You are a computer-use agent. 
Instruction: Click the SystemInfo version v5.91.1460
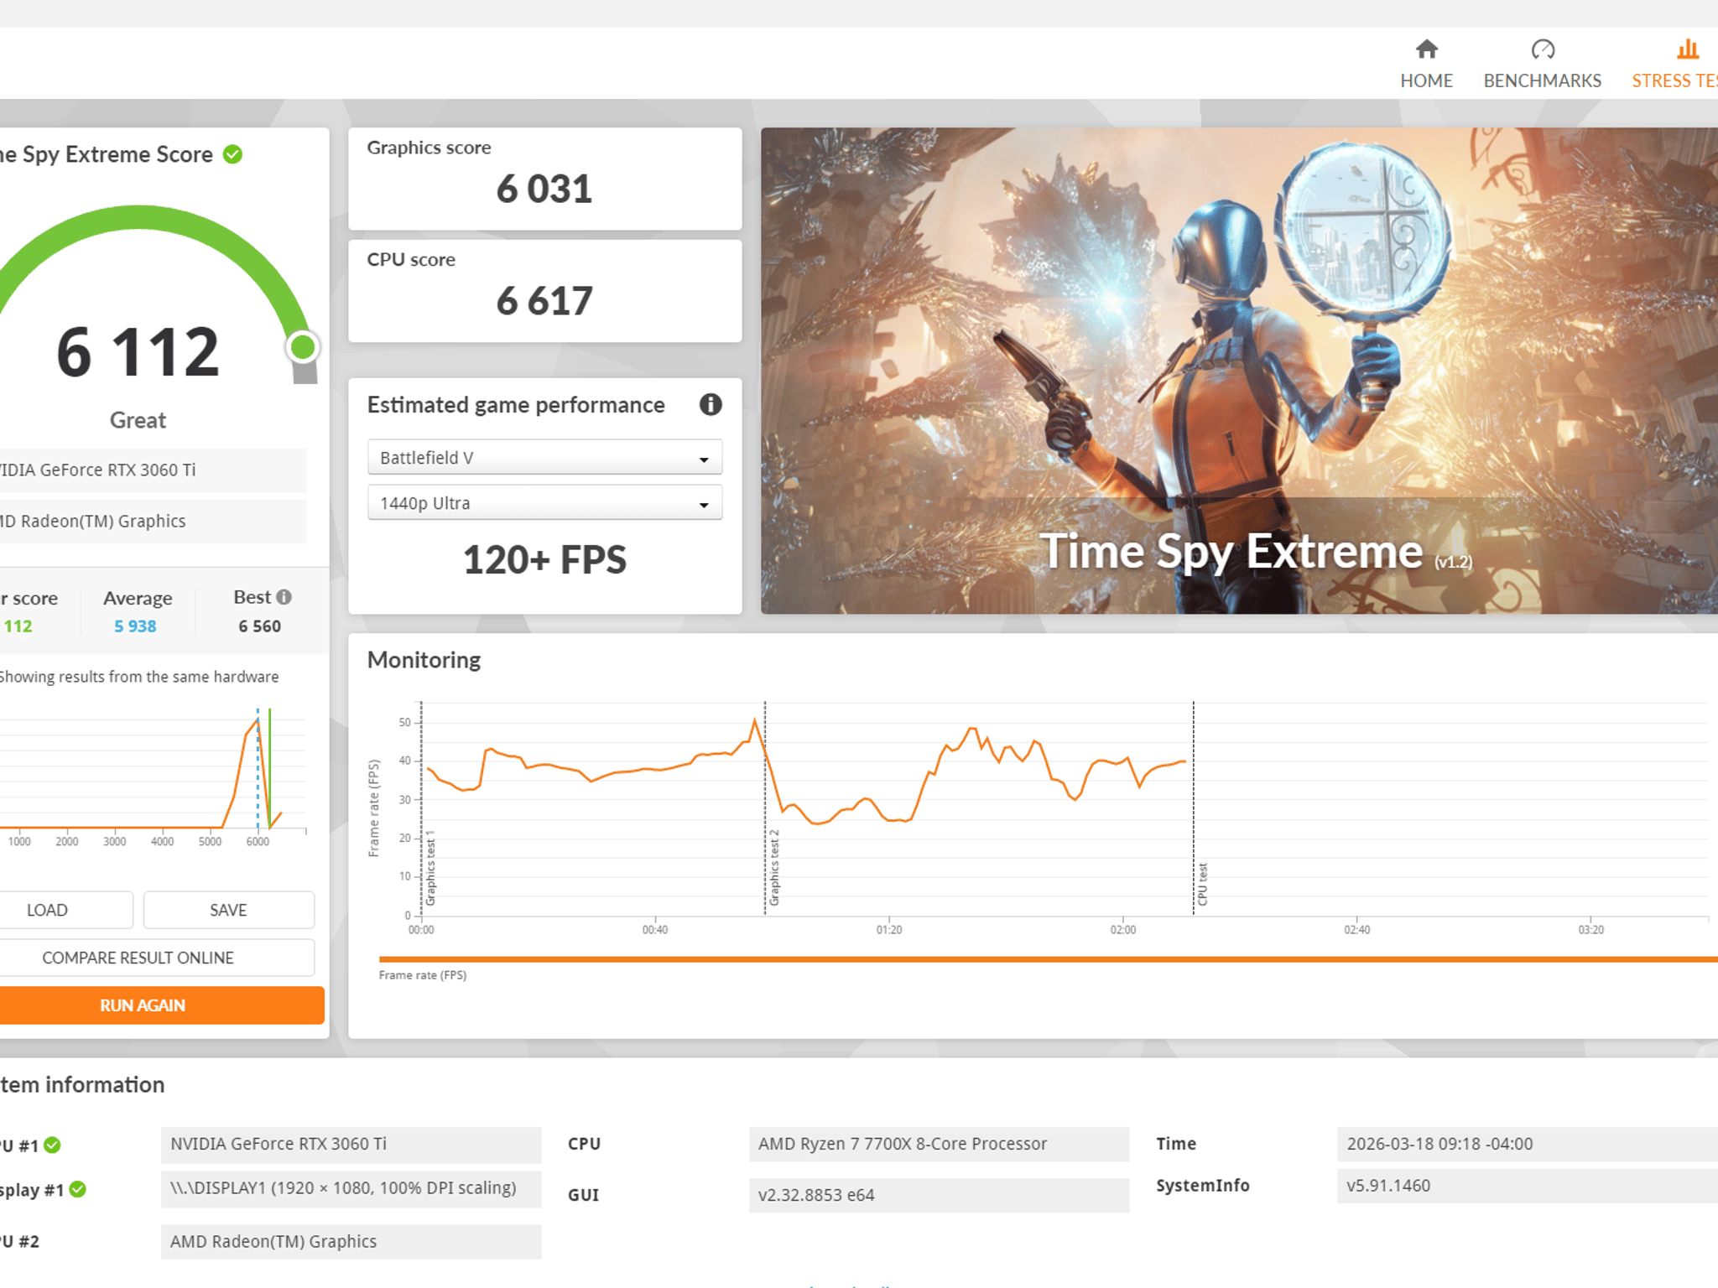point(1527,1186)
